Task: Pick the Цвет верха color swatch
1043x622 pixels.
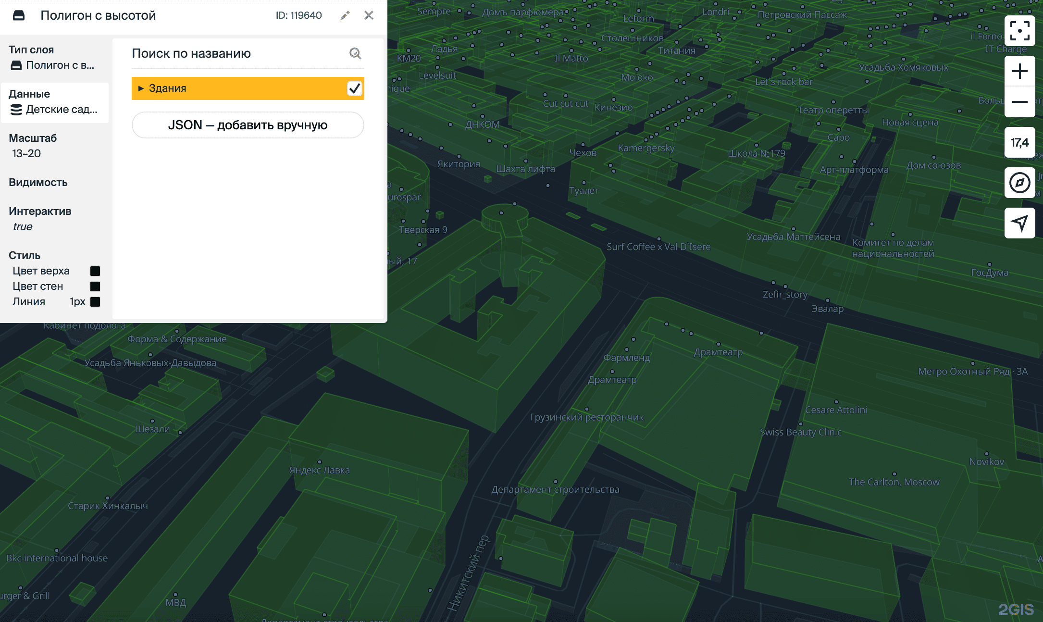Action: [95, 271]
